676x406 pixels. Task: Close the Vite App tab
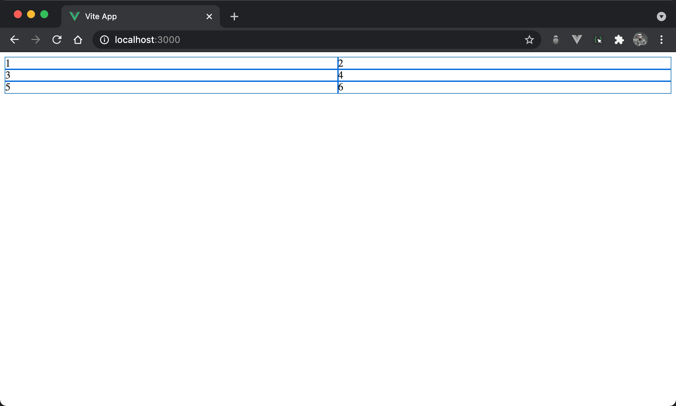209,17
